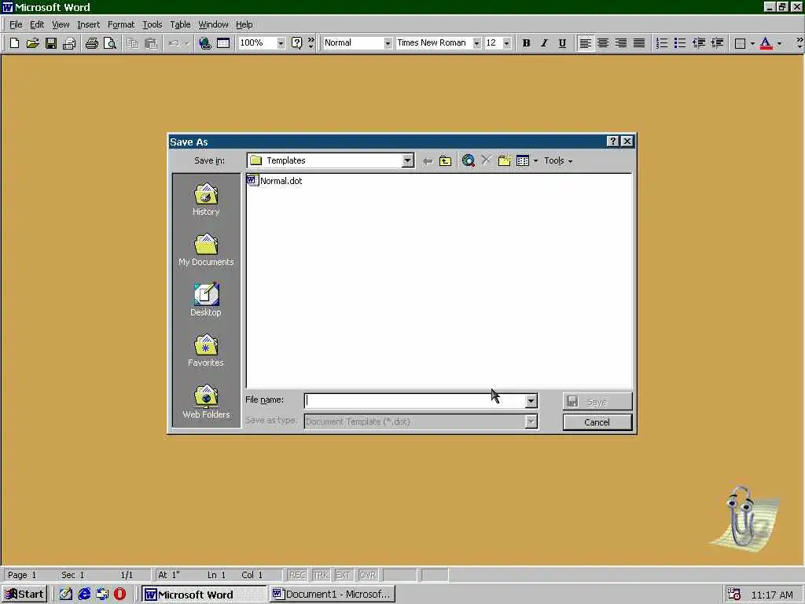Click the Print toolbar icon
This screenshot has height=604, width=805.
tap(91, 43)
